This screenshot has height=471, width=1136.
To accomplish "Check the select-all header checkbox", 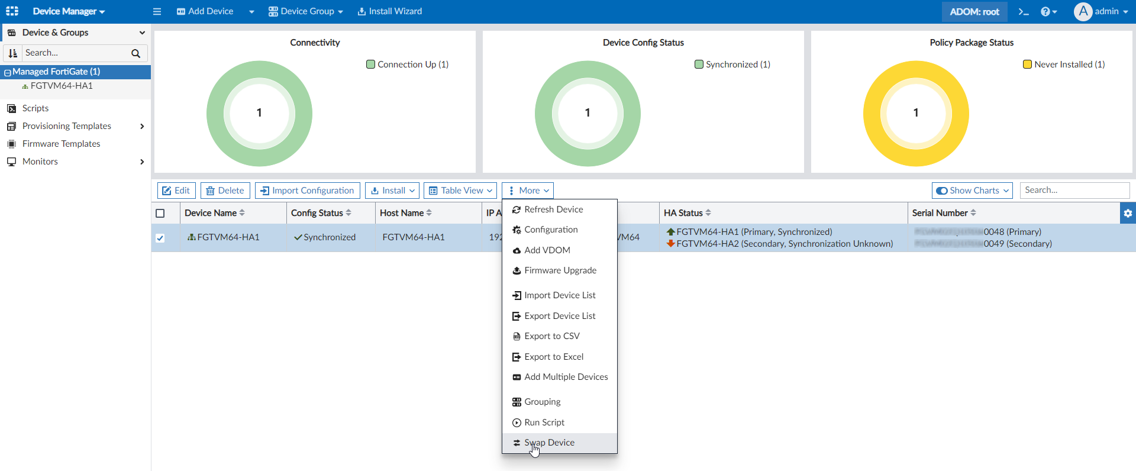I will click(x=160, y=214).
